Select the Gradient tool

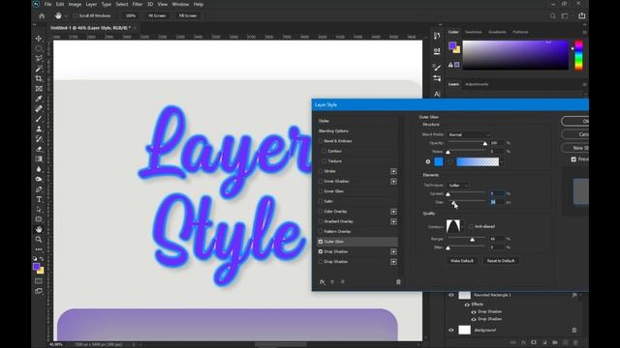pyautogui.click(x=39, y=159)
